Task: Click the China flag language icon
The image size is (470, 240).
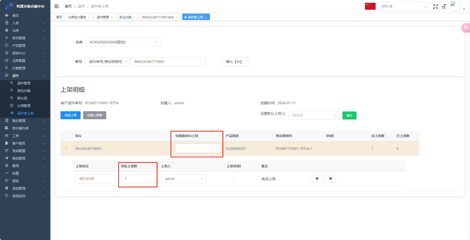Action: click(370, 6)
